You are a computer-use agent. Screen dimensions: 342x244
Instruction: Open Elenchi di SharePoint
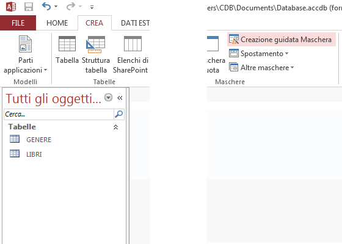131,54
